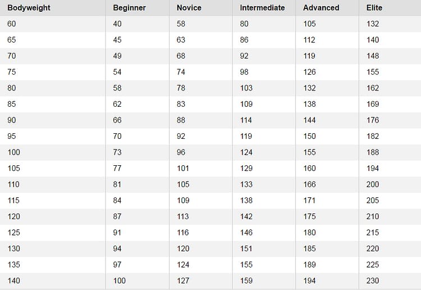Image resolution: width=421 pixels, height=290 pixels.
Task: Click Beginner value 54 for bodyweight 75
Action: pyautogui.click(x=117, y=72)
